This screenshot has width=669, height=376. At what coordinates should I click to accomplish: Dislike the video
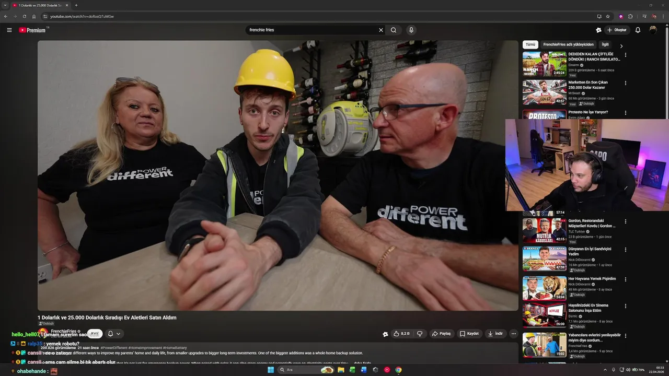click(419, 334)
